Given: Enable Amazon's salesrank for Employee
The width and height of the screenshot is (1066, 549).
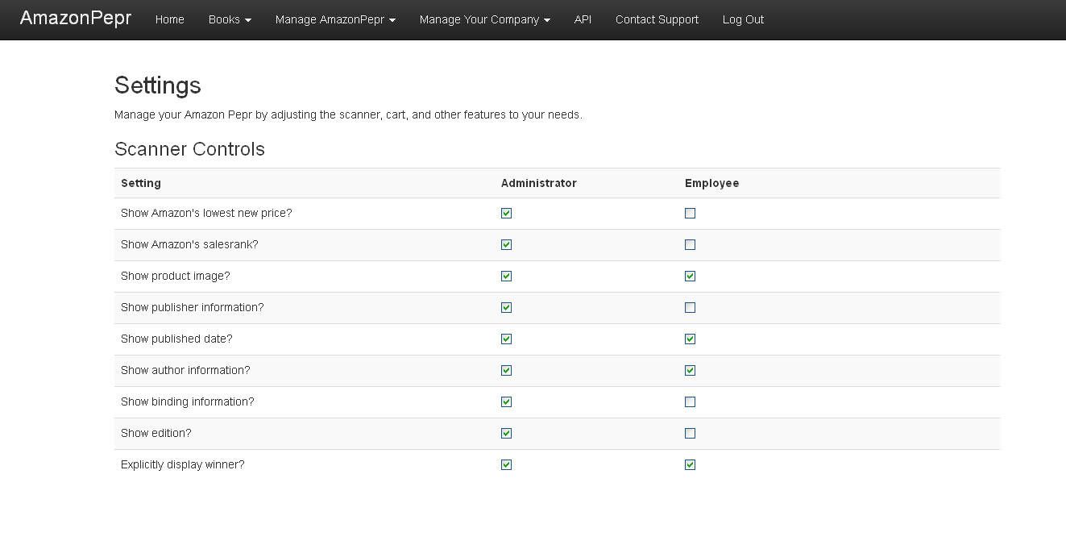Looking at the screenshot, I should coord(690,245).
